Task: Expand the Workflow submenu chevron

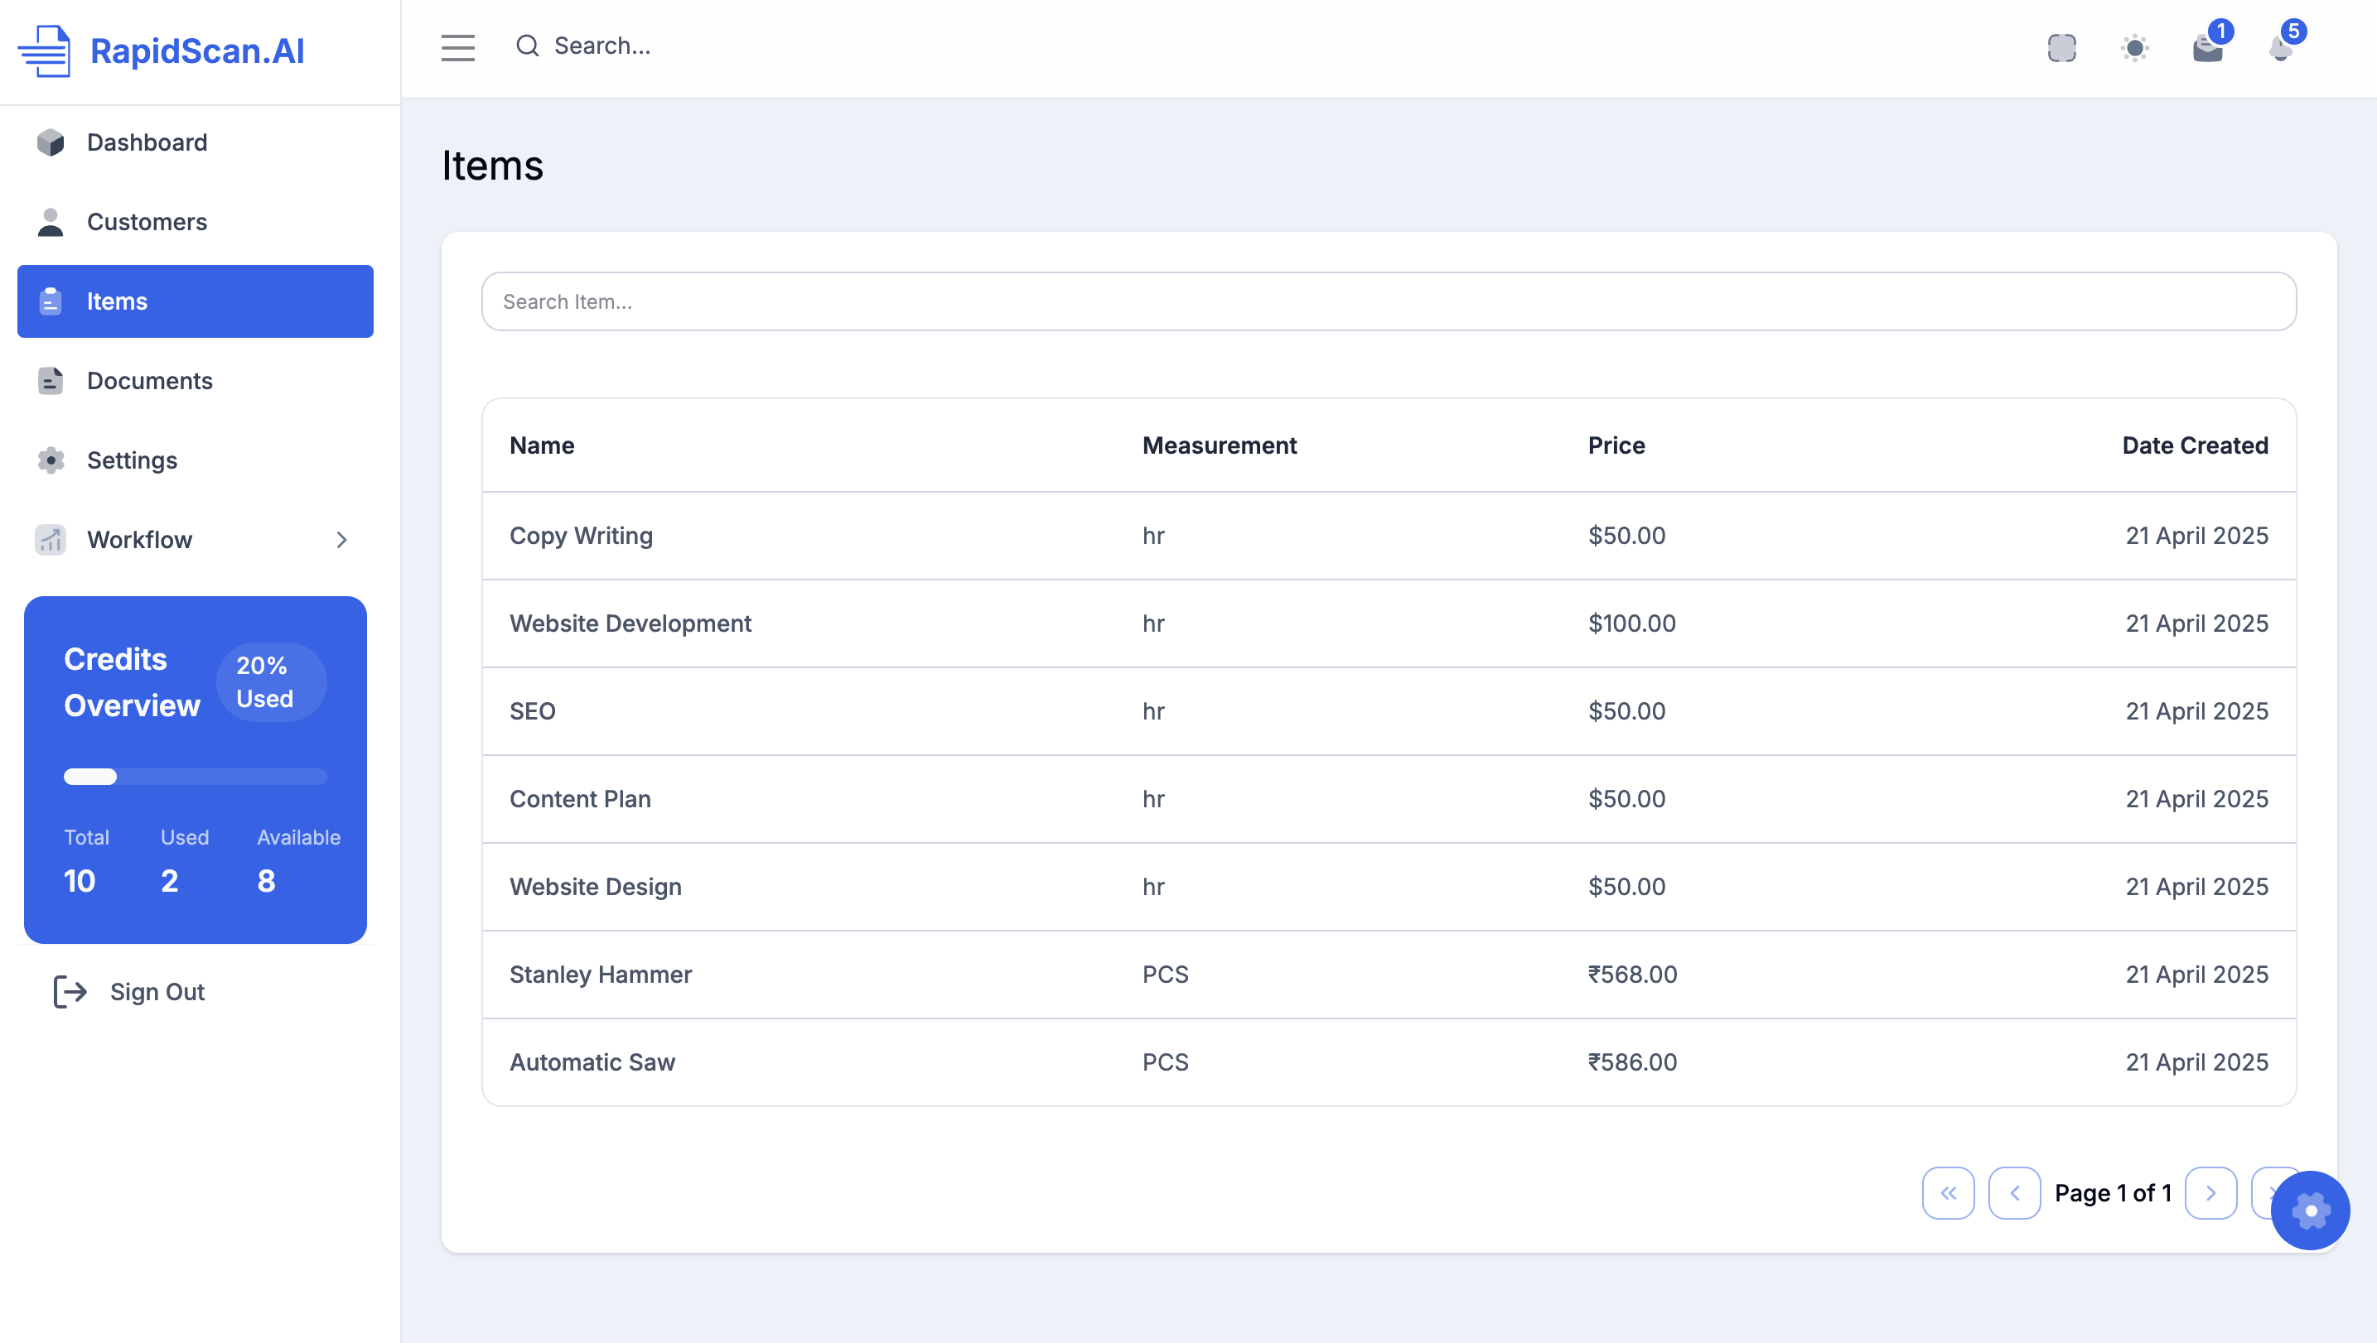Action: click(x=341, y=540)
